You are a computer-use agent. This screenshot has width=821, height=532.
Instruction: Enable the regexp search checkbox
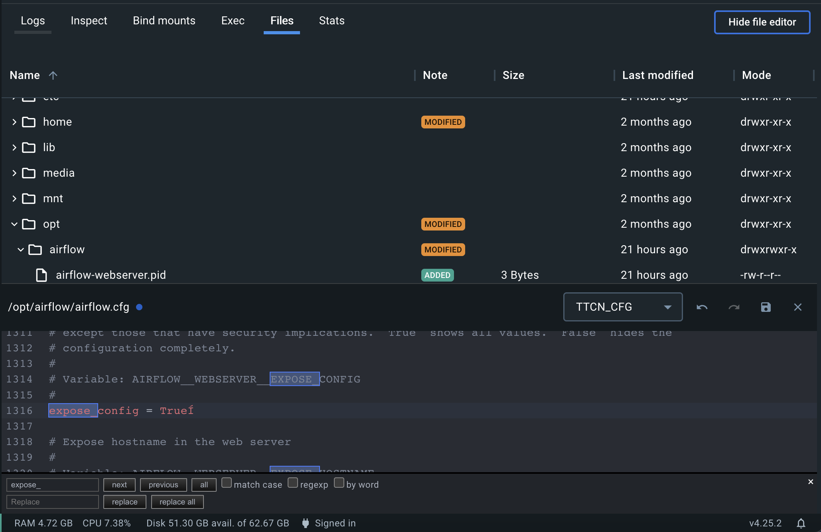(x=293, y=483)
